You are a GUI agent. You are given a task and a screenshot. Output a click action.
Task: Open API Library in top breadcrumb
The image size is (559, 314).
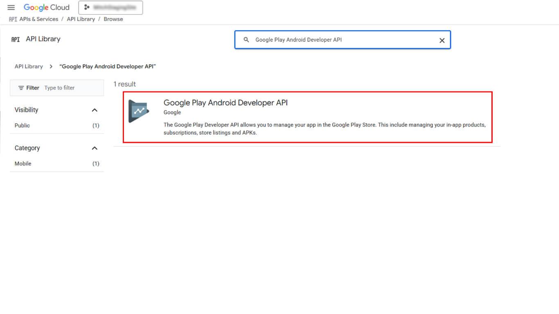click(81, 19)
